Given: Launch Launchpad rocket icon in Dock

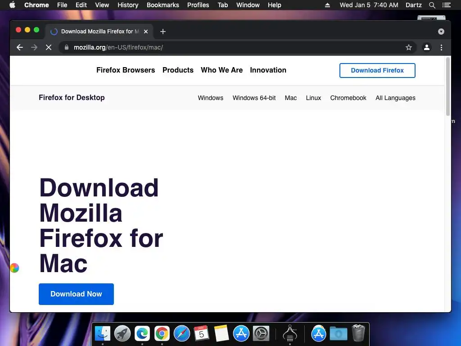Looking at the screenshot, I should pos(122,334).
